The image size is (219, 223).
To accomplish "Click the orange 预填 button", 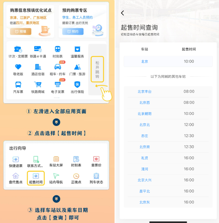I will pos(20,32).
